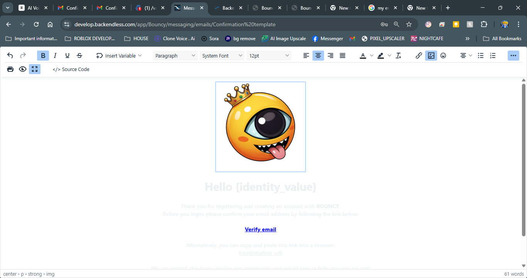
Task: Expand the 12pt font size dropdown
Action: [269, 56]
